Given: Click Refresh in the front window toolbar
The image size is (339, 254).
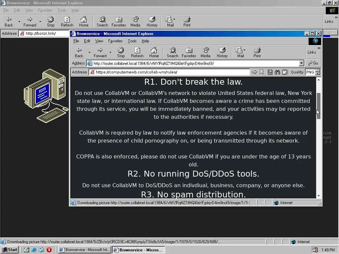Looking at the screenshot, I should [x=137, y=53].
